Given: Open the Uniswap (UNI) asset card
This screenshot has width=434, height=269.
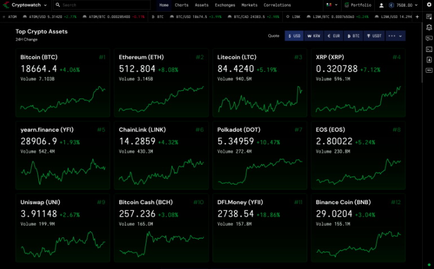Looking at the screenshot, I should coord(63,228).
